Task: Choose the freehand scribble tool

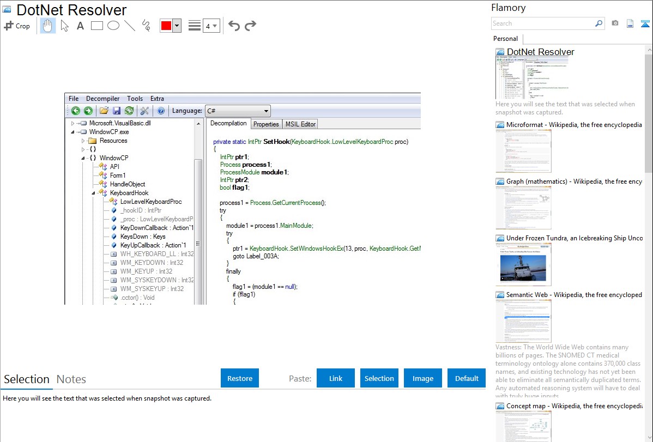Action: [x=146, y=26]
